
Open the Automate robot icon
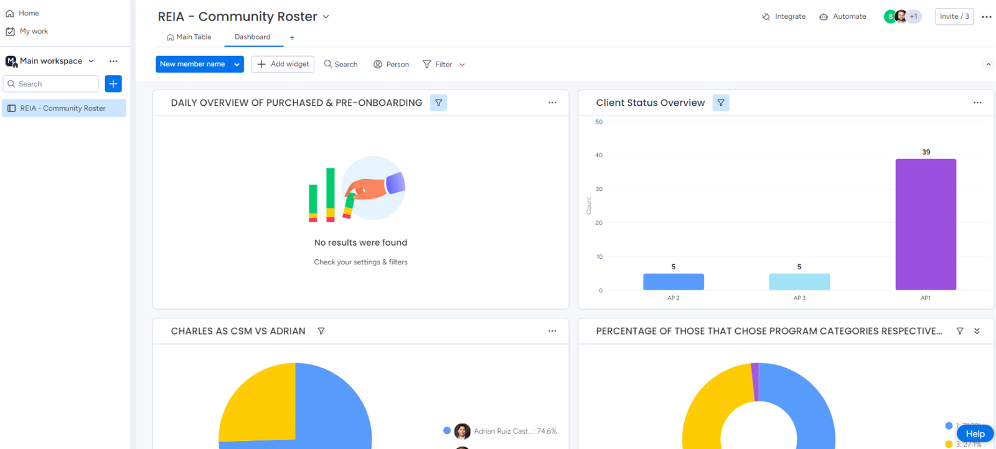click(x=824, y=17)
